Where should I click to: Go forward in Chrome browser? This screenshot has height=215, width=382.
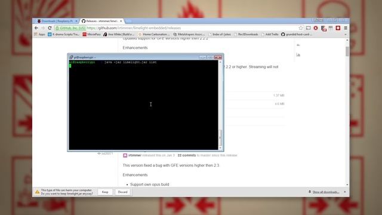pyautogui.click(x=43, y=28)
